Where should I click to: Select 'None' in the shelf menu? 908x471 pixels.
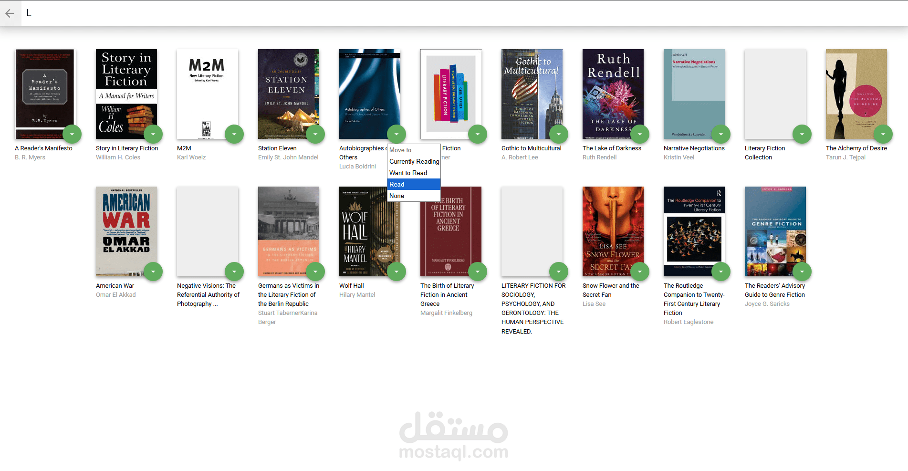coord(414,196)
